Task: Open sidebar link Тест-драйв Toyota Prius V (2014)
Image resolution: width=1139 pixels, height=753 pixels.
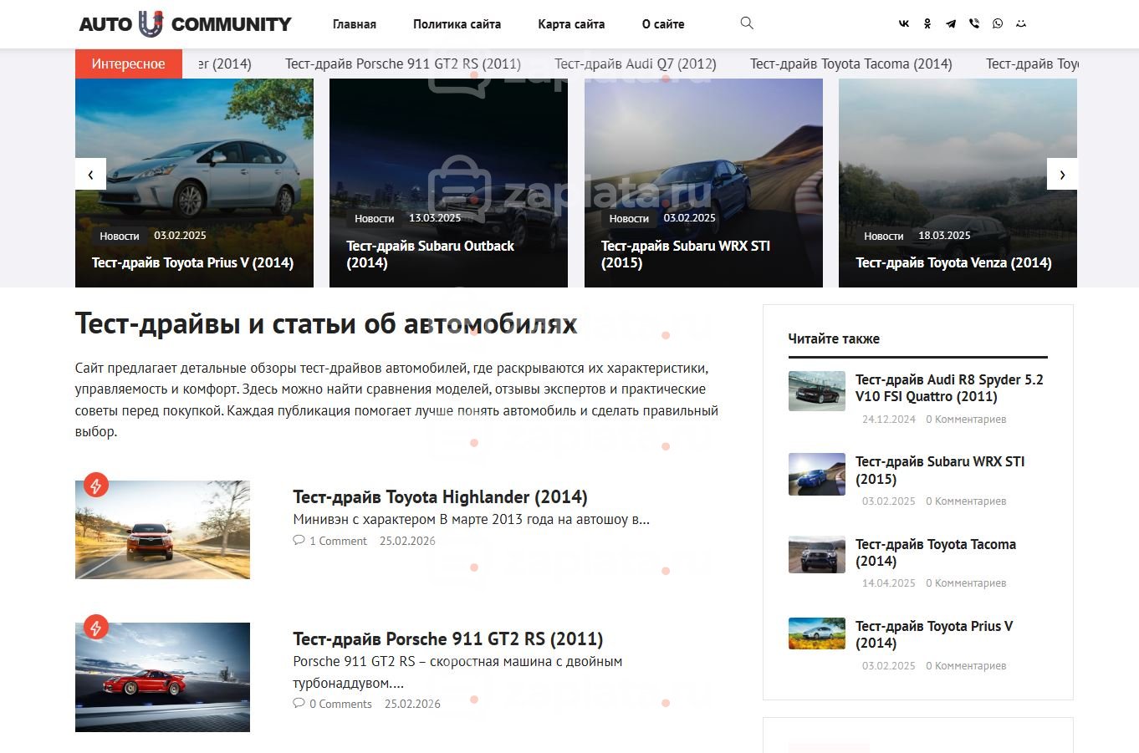Action: pyautogui.click(x=934, y=634)
